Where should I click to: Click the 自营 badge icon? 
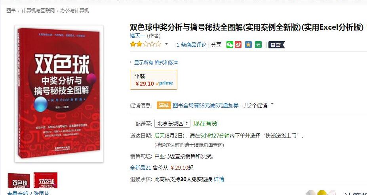(x=276, y=45)
